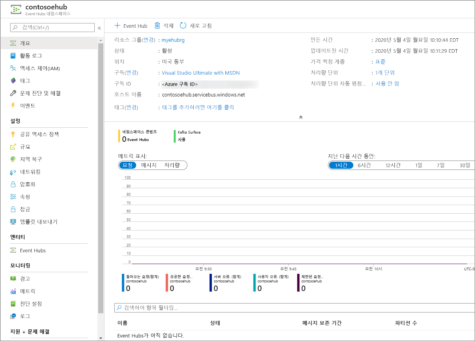
Task: Click 태그를 추가하려면 여기를 클릭 link
Action: pos(198,107)
